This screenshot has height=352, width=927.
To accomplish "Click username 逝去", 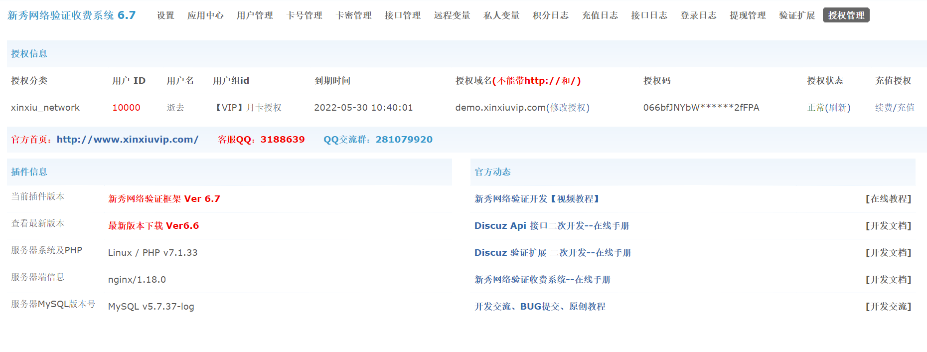I will click(x=175, y=108).
